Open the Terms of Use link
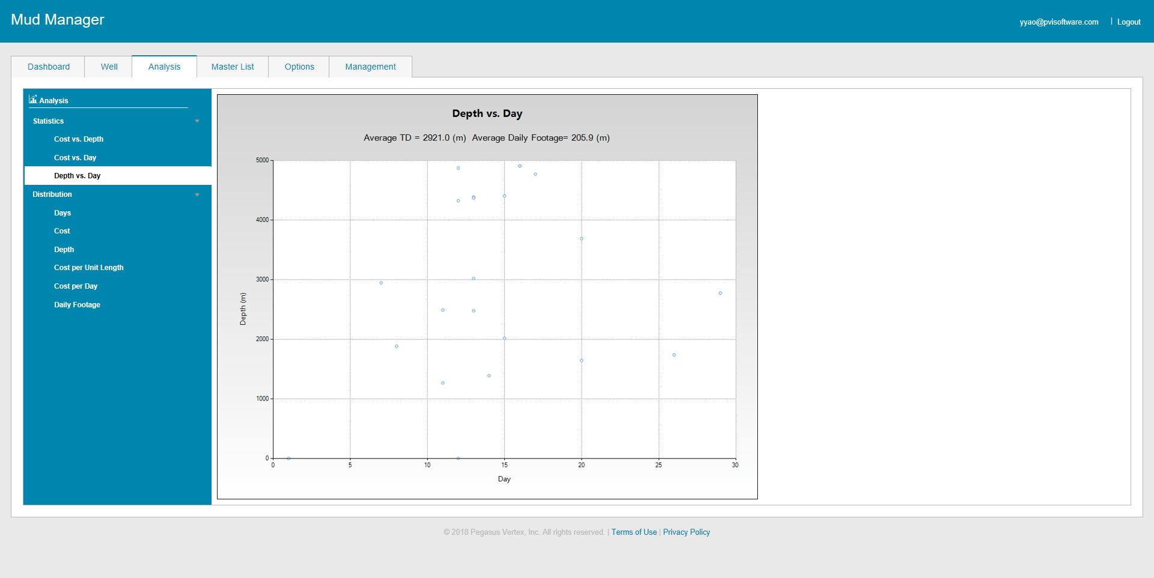The width and height of the screenshot is (1154, 578). pos(634,532)
